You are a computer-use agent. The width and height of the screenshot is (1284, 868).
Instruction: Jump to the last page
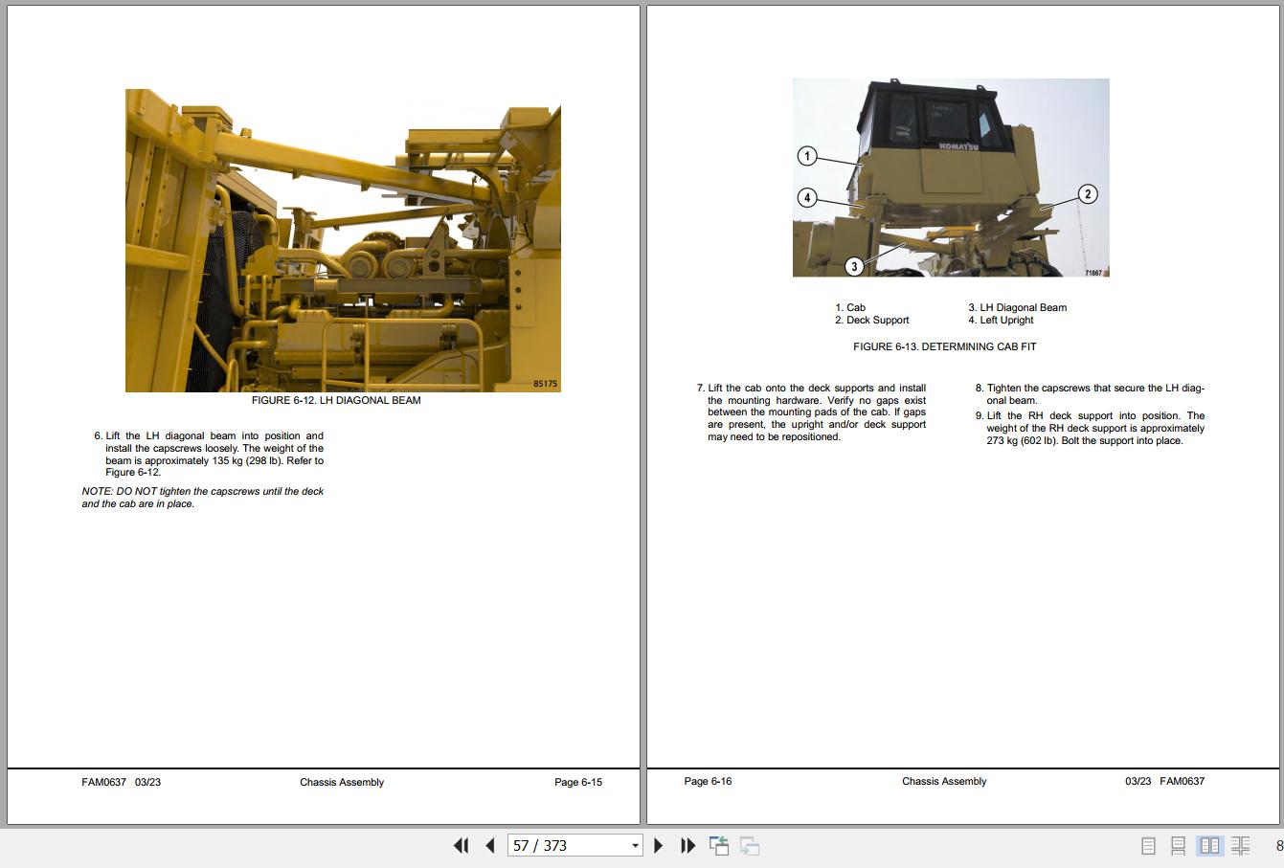point(687,845)
